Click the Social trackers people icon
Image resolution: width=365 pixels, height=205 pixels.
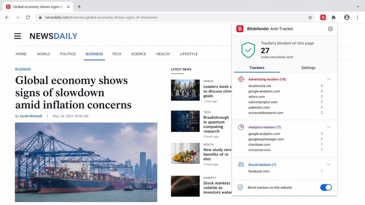[241, 164]
